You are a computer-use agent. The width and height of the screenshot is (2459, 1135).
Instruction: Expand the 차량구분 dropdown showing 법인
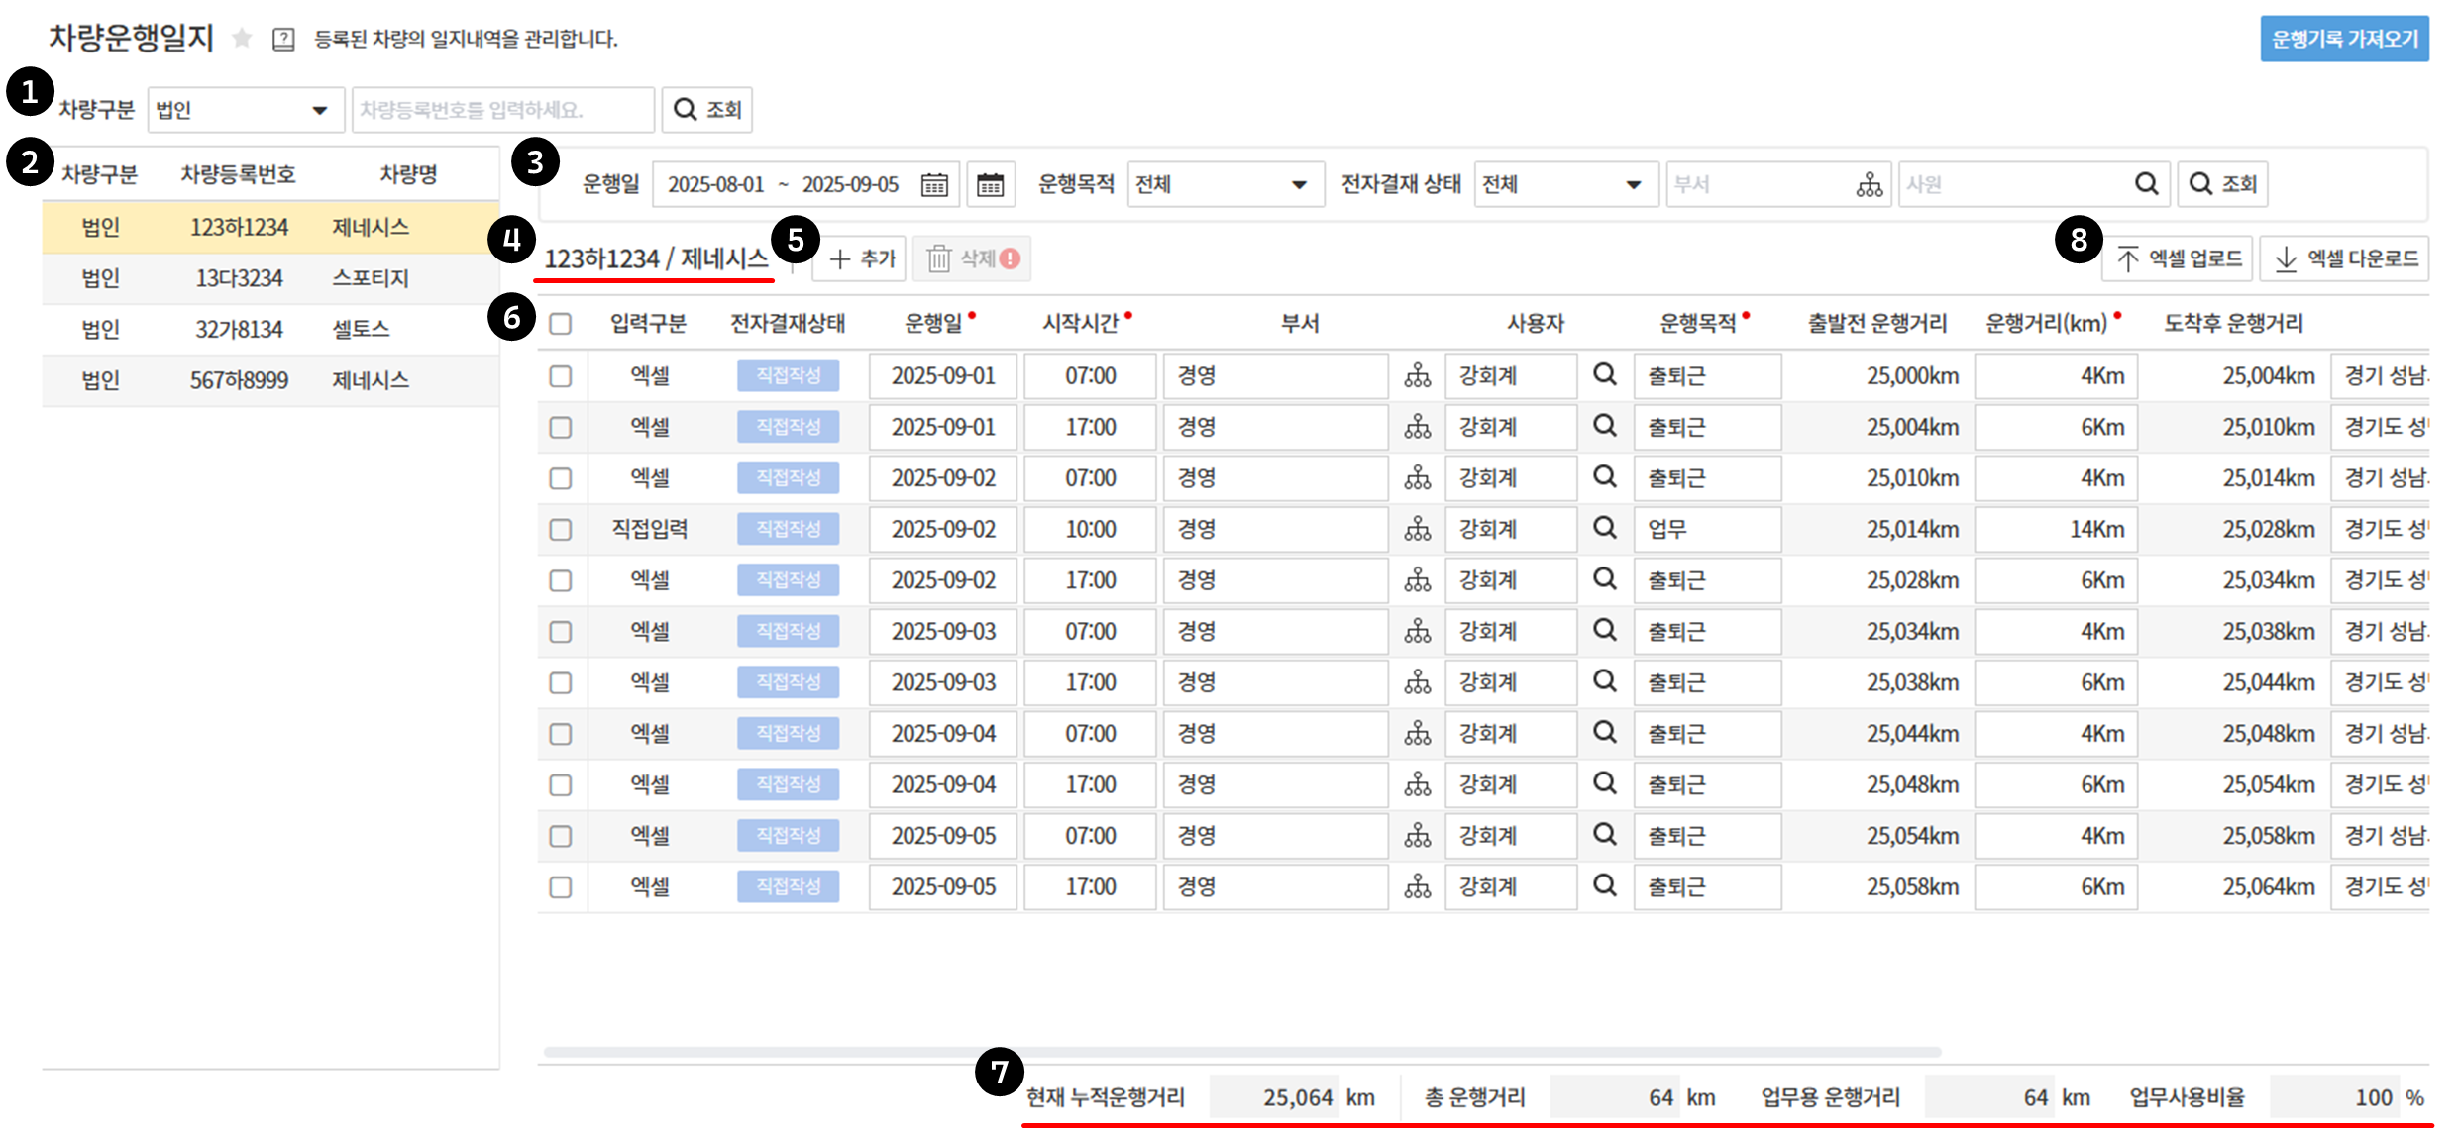pyautogui.click(x=245, y=110)
